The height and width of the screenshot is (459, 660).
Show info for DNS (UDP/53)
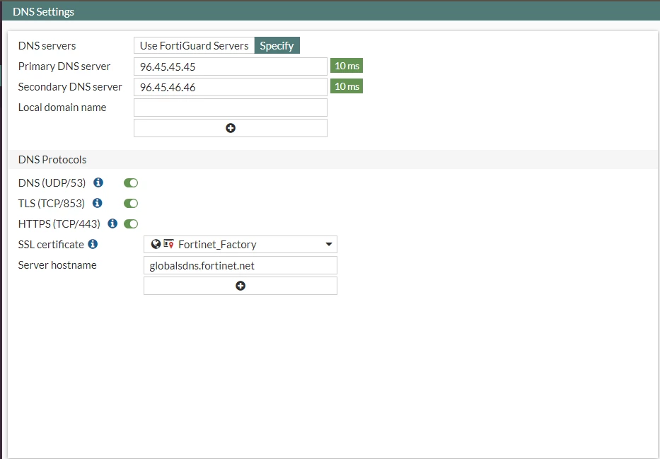click(98, 182)
